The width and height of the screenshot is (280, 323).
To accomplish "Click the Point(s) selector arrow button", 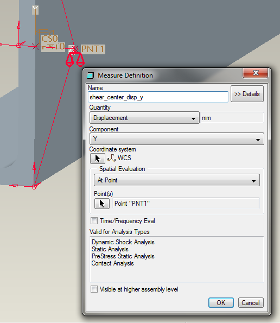I will [x=102, y=204].
